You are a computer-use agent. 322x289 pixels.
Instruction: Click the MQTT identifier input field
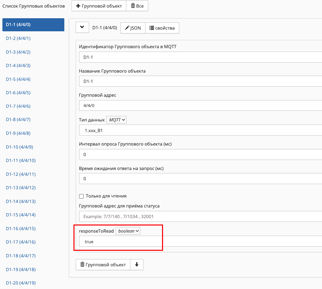200,57
